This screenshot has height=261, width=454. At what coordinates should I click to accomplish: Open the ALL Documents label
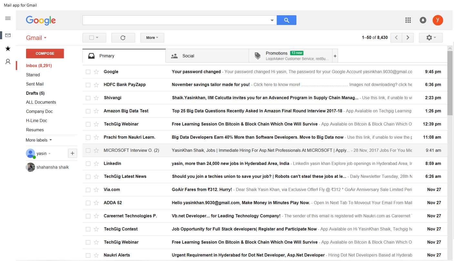click(x=41, y=102)
